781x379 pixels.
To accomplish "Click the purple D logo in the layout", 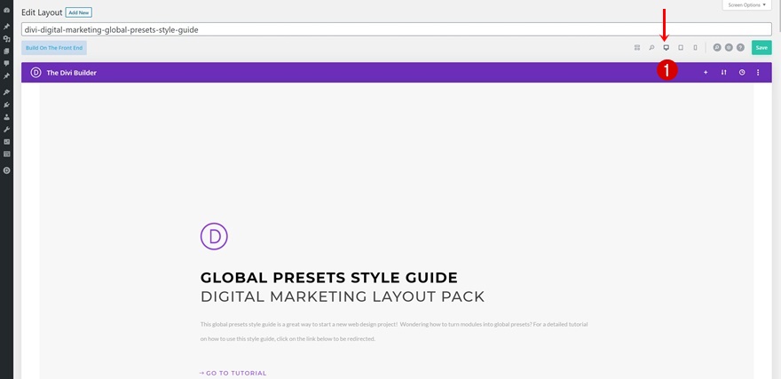I will (214, 237).
